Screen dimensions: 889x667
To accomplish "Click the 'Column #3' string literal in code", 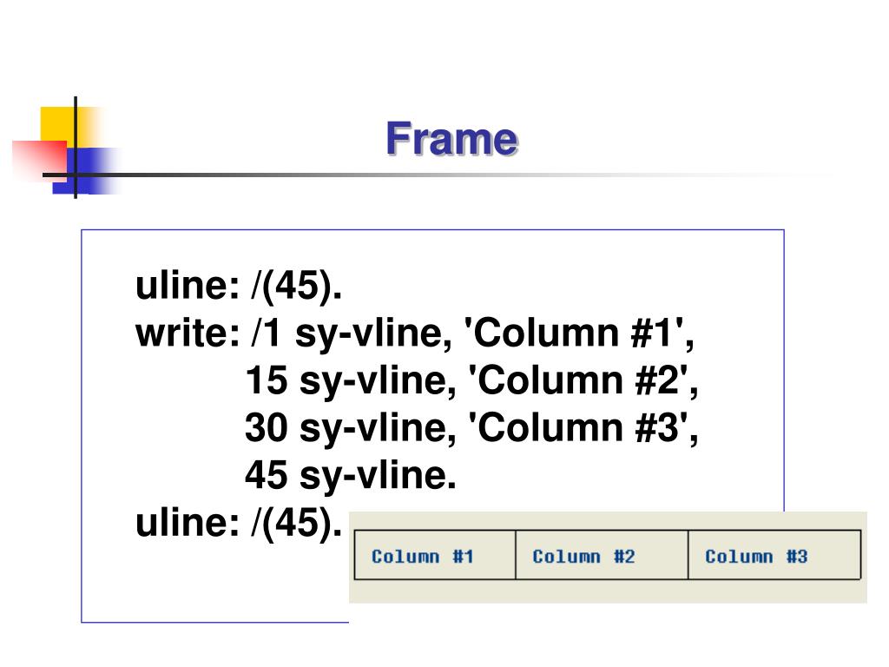I will [x=579, y=427].
